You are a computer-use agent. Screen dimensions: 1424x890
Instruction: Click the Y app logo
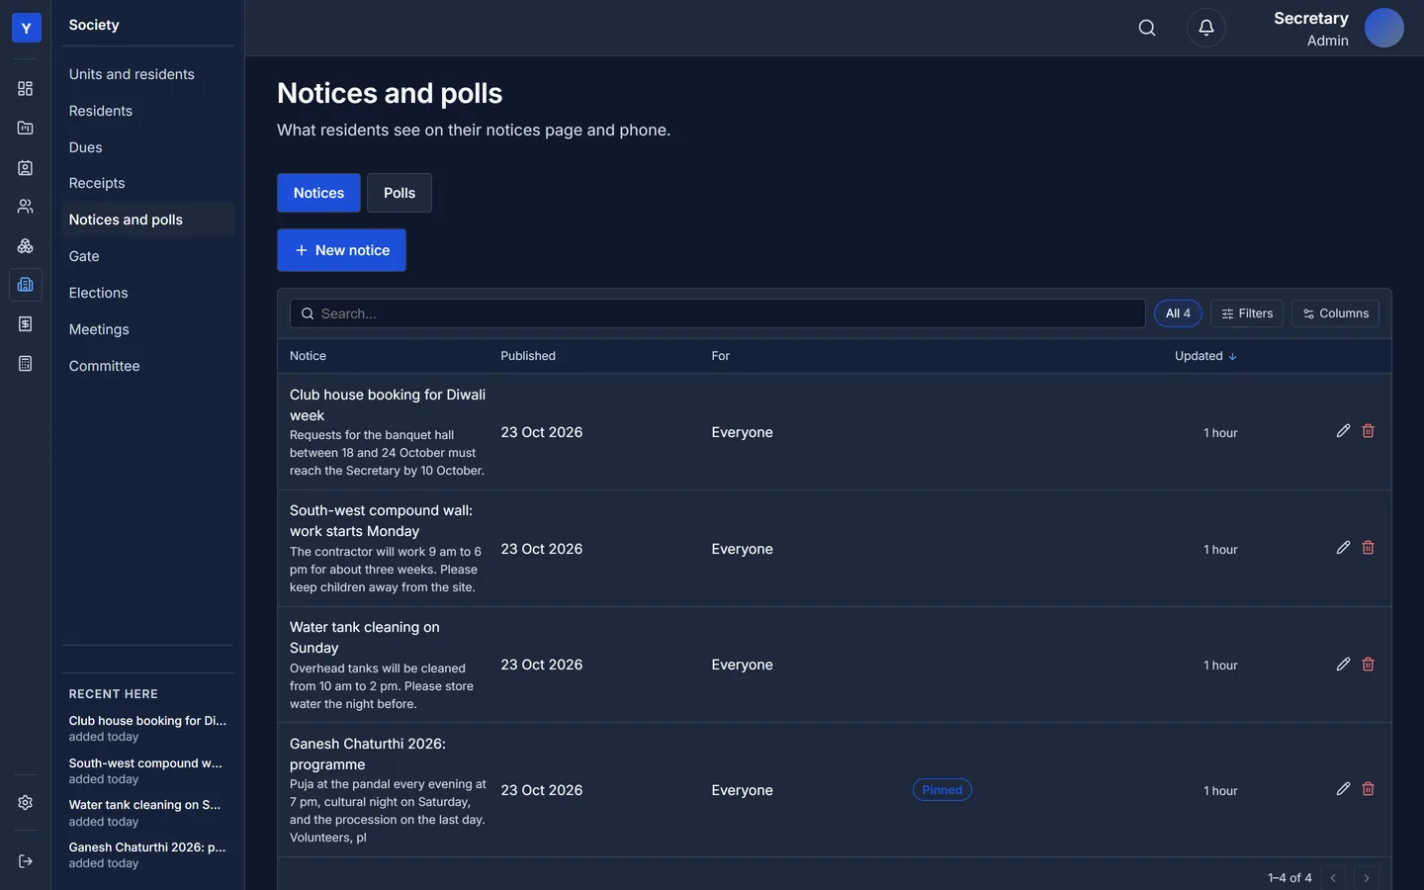tap(26, 28)
